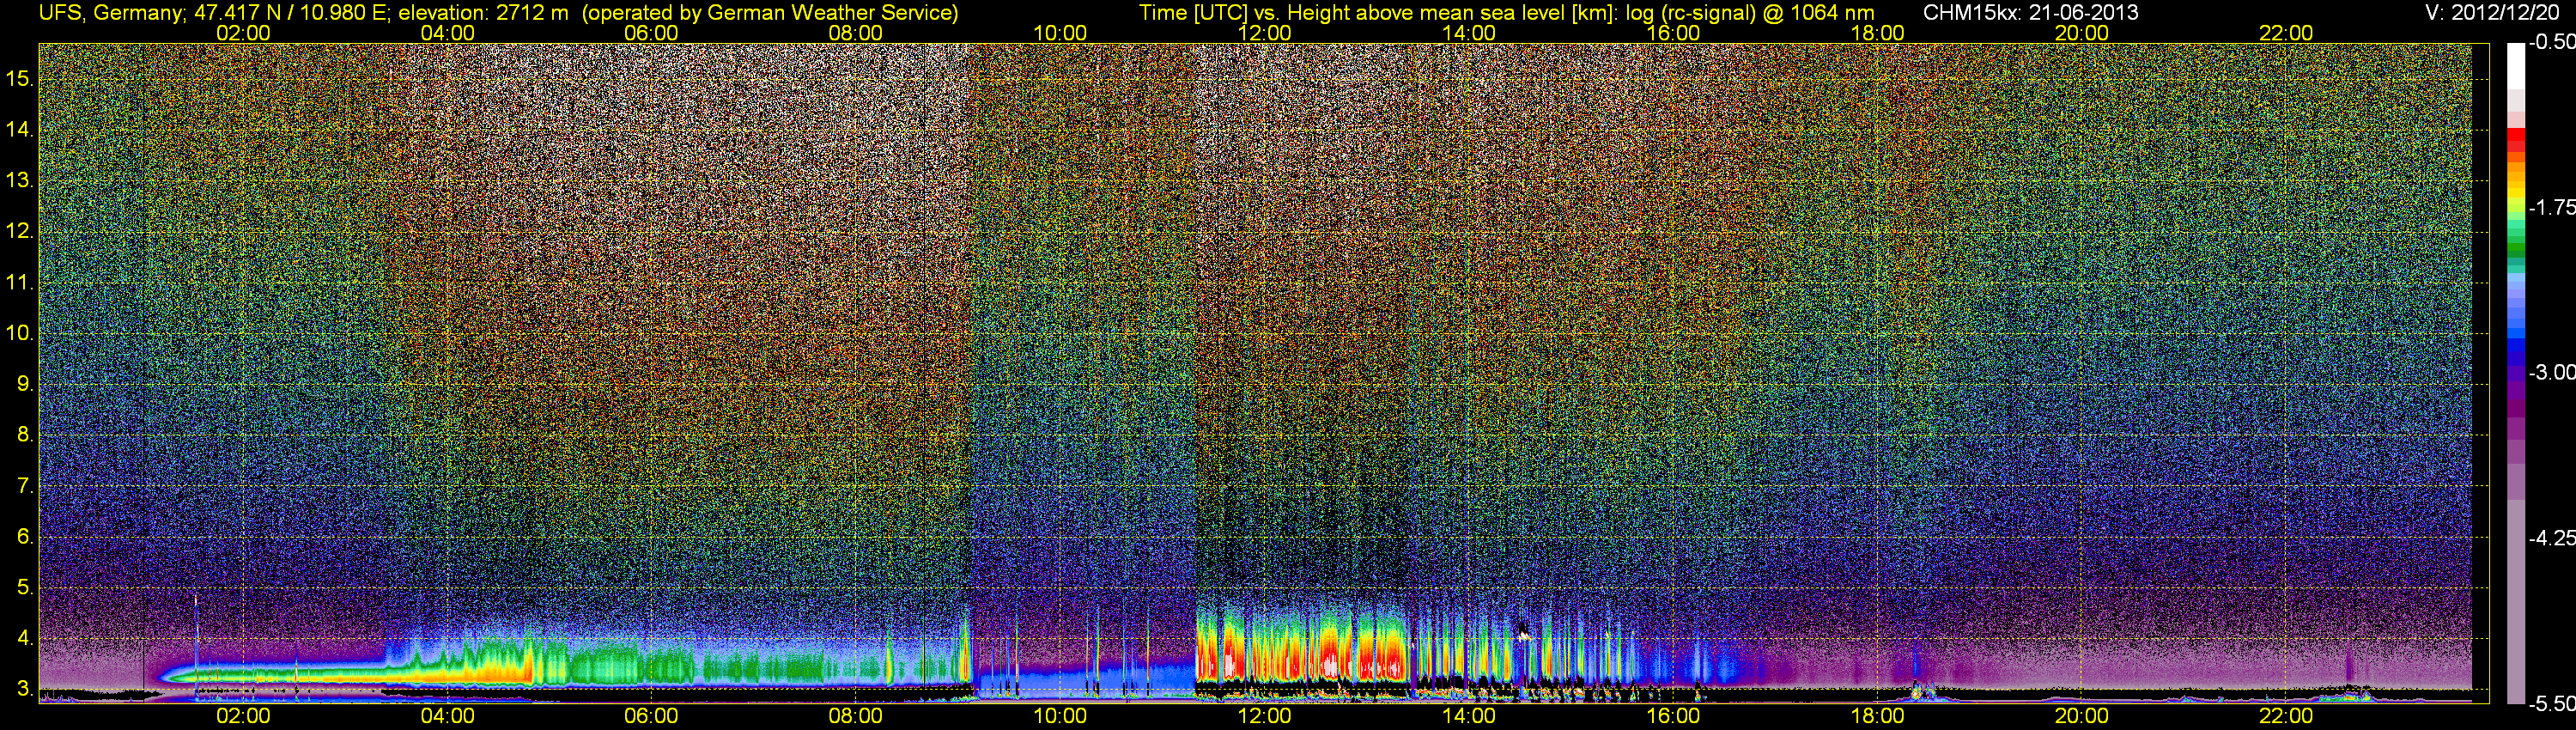2576x730 pixels.
Task: Click the '6.' height axis label
Action: coord(25,537)
